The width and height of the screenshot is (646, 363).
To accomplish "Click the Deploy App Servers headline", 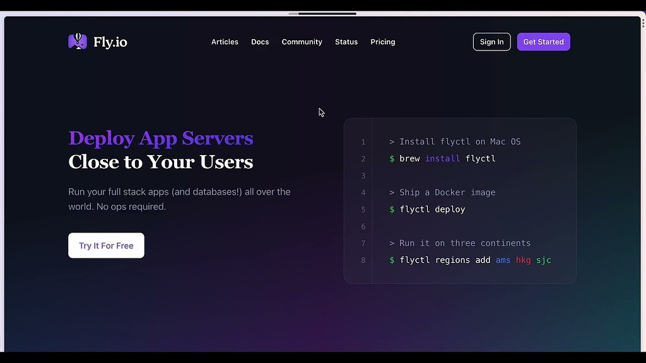I will pos(160,138).
